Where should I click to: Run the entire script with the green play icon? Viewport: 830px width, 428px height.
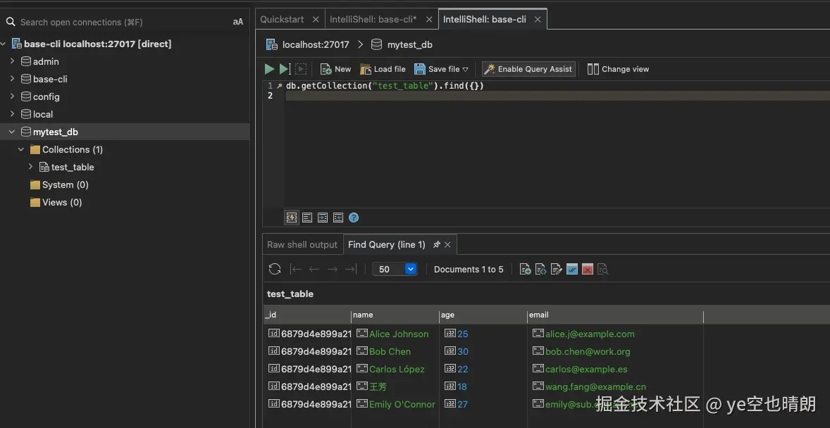269,69
